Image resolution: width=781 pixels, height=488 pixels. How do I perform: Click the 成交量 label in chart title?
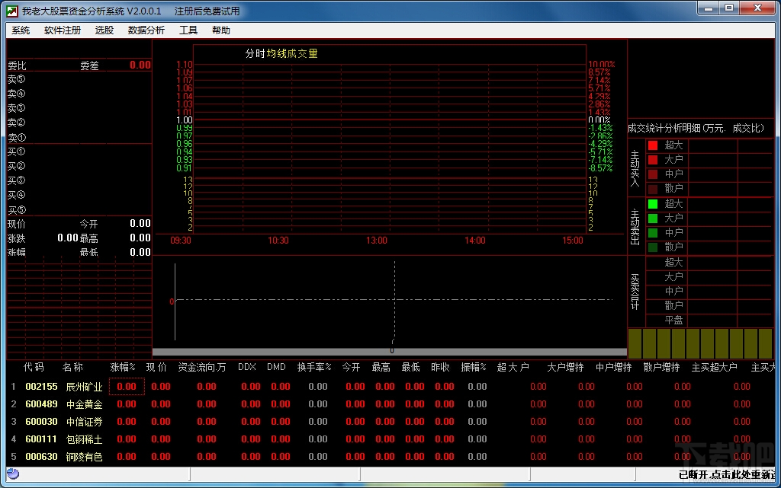click(302, 53)
